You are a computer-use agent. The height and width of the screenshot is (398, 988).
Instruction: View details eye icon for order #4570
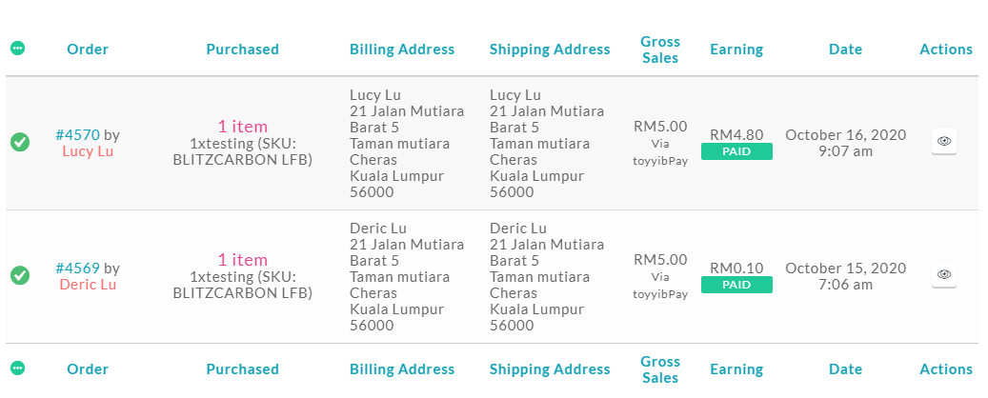coord(944,142)
